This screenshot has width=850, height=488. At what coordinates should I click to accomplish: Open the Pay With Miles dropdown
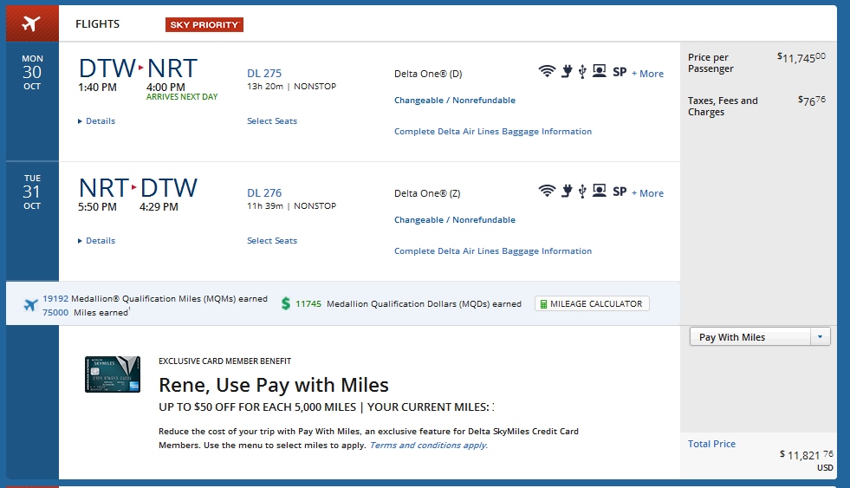point(759,337)
